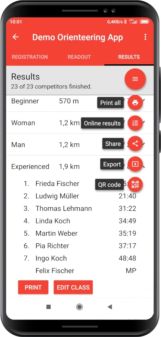The height and width of the screenshot is (337, 161).
Task: Tap the EDIT CLASS button
Action: (x=73, y=287)
